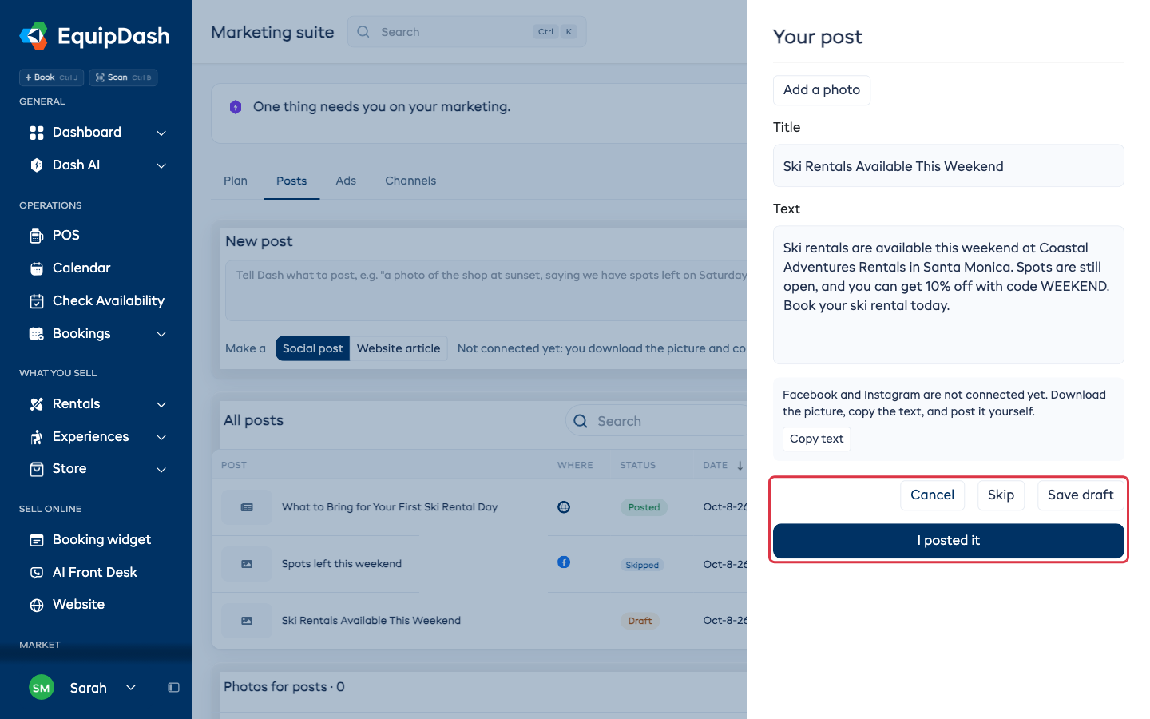Image resolution: width=1150 pixels, height=719 pixels.
Task: Click the Experiences hiker icon
Action: tap(37, 437)
